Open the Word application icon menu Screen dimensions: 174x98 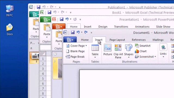[65, 32]
